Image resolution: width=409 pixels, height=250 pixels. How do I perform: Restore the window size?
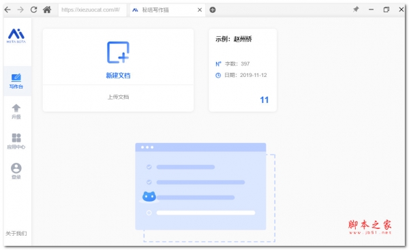[387, 10]
